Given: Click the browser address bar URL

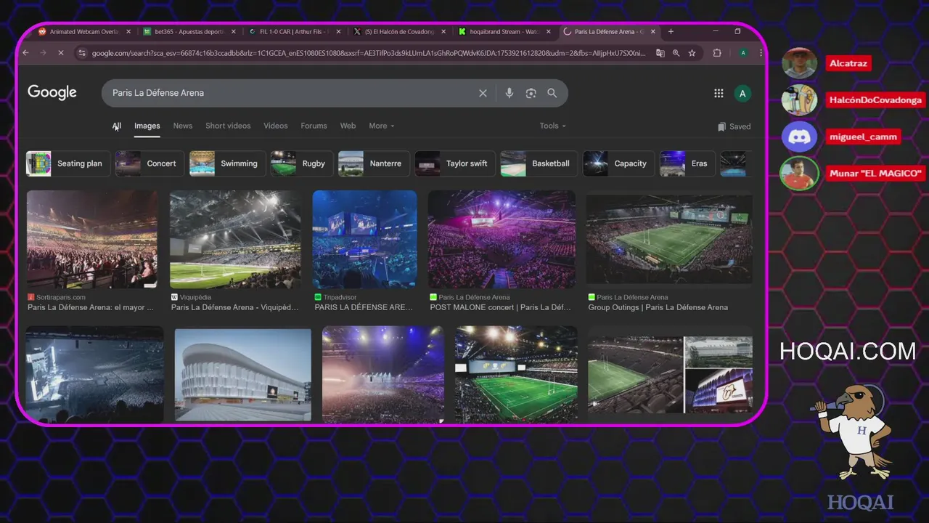Looking at the screenshot, I should (369, 53).
